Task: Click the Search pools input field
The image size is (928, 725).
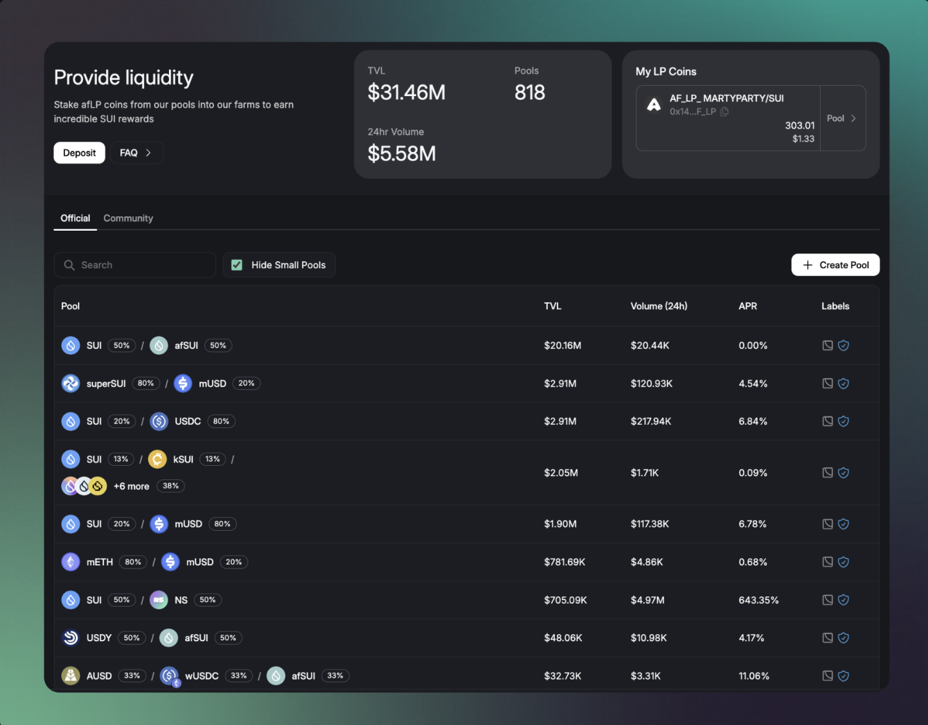Action: [x=136, y=265]
